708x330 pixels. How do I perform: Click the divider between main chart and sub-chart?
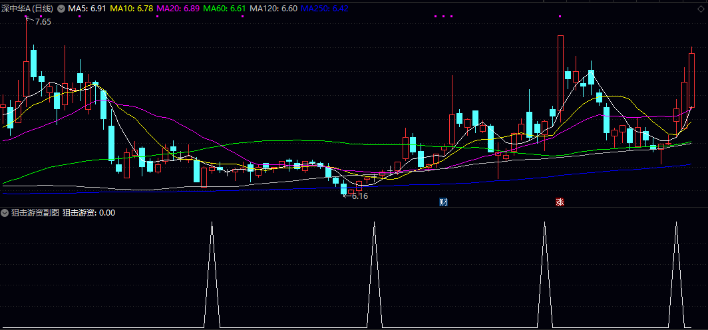click(354, 208)
